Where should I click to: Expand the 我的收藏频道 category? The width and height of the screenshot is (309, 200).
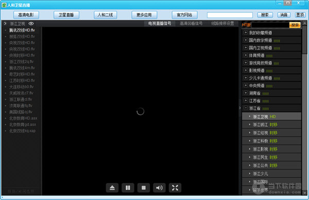pos(246,32)
